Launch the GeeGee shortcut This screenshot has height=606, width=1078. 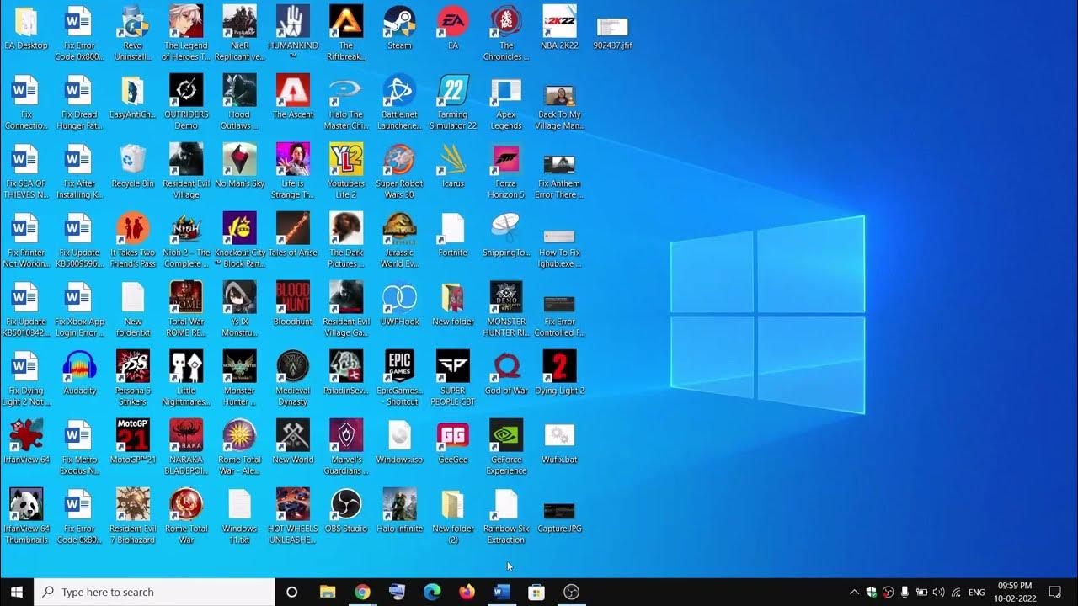click(x=453, y=442)
